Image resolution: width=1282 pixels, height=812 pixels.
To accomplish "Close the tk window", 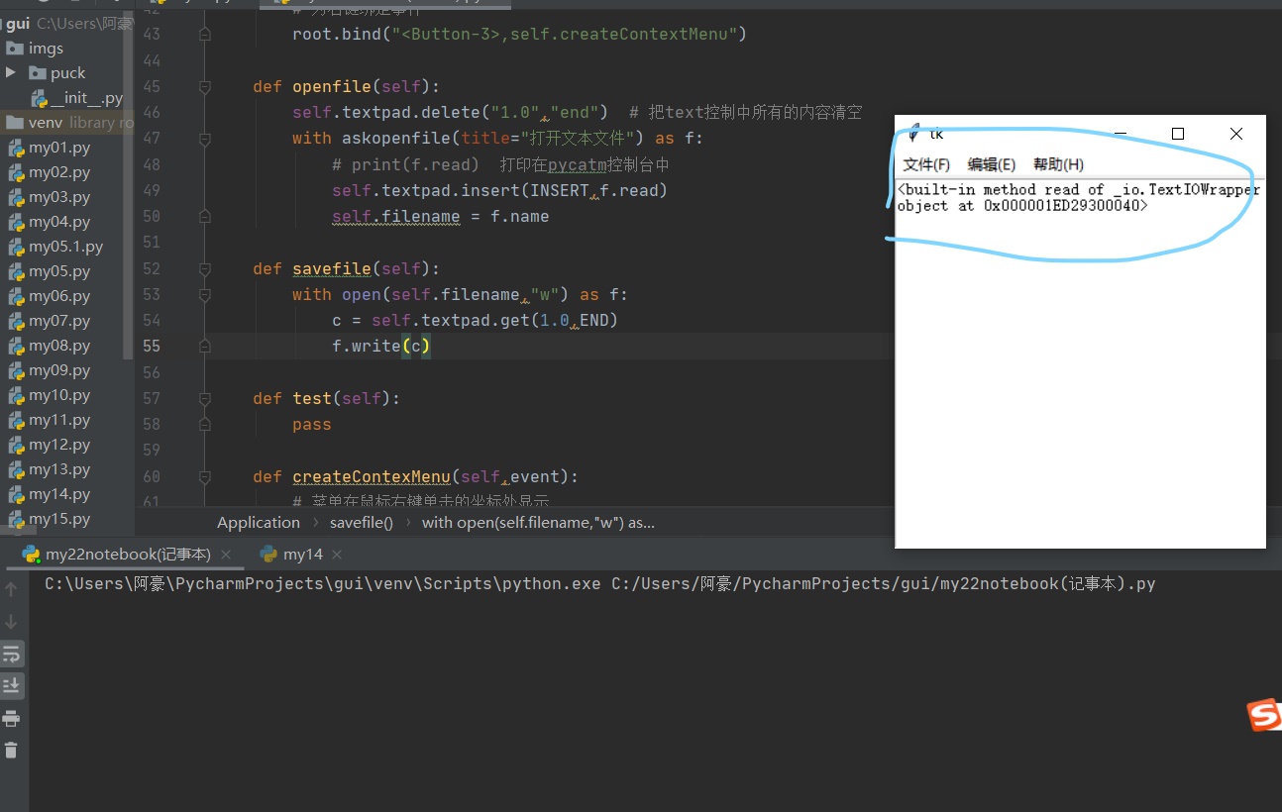I will point(1235,134).
